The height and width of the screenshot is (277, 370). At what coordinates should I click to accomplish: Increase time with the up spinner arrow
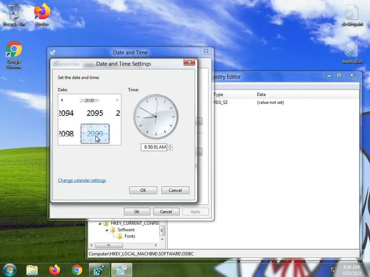[170, 146]
